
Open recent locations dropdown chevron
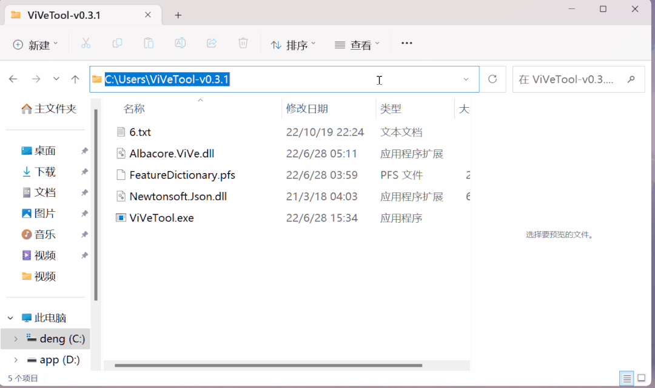tap(56, 79)
